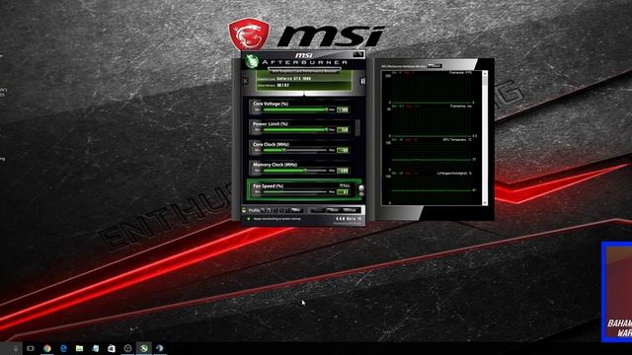Click the Detach button in Hardware Monitor

coord(434,66)
